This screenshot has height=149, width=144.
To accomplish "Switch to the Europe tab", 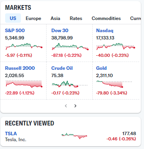I will coord(34,18).
